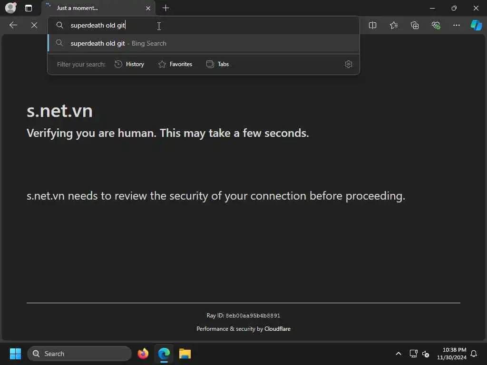Filter search by Favorites

click(175, 64)
